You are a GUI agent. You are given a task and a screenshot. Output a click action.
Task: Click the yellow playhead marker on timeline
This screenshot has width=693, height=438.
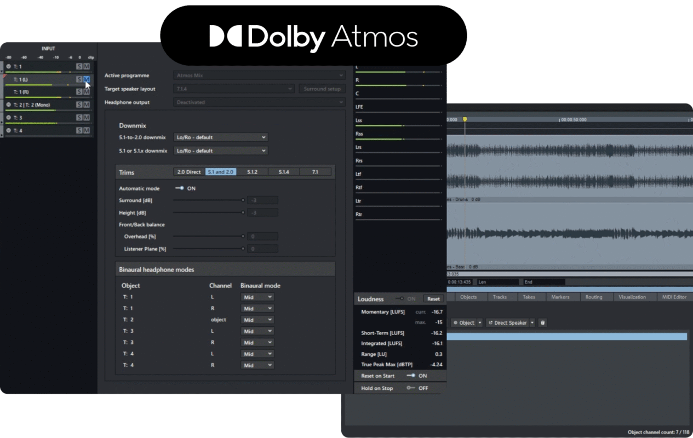[465, 119]
